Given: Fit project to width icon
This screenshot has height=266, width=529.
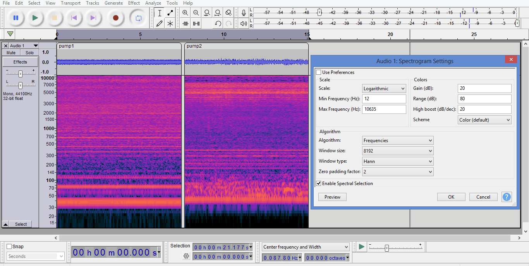Looking at the screenshot, I should coord(218,13).
